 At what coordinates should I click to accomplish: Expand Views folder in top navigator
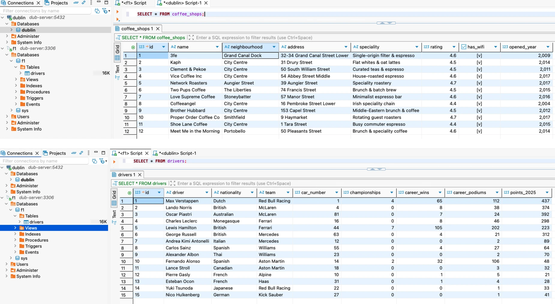[16, 79]
